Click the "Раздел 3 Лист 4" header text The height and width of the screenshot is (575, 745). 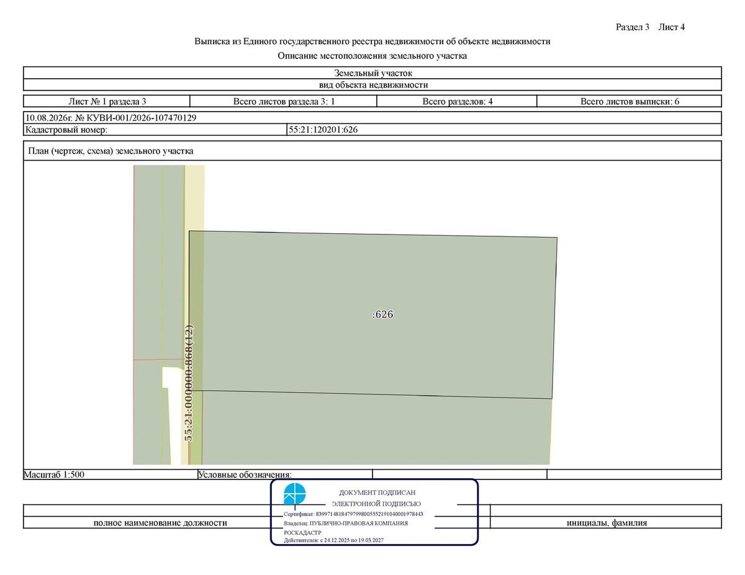[x=650, y=27]
